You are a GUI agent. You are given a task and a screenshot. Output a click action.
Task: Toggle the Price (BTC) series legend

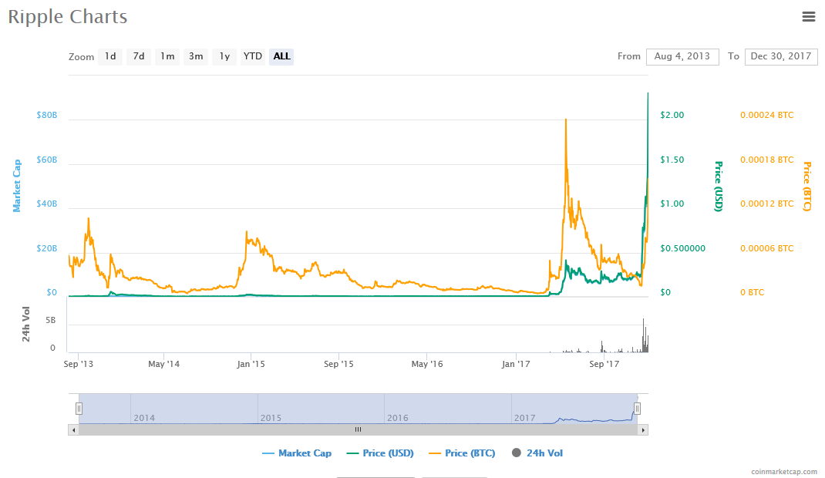click(x=462, y=453)
